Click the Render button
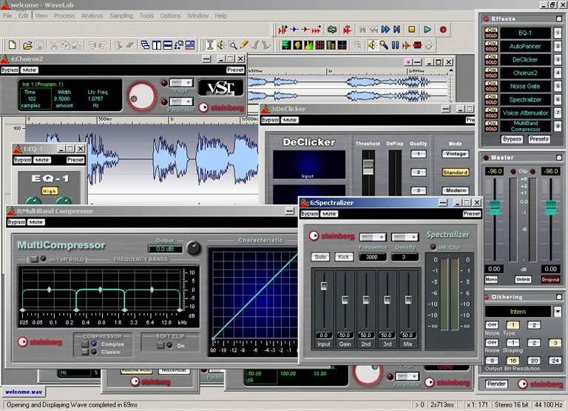Image resolution: width=568 pixels, height=411 pixels. tap(497, 384)
